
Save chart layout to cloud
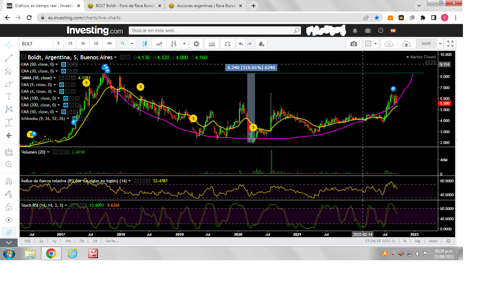(x=406, y=44)
